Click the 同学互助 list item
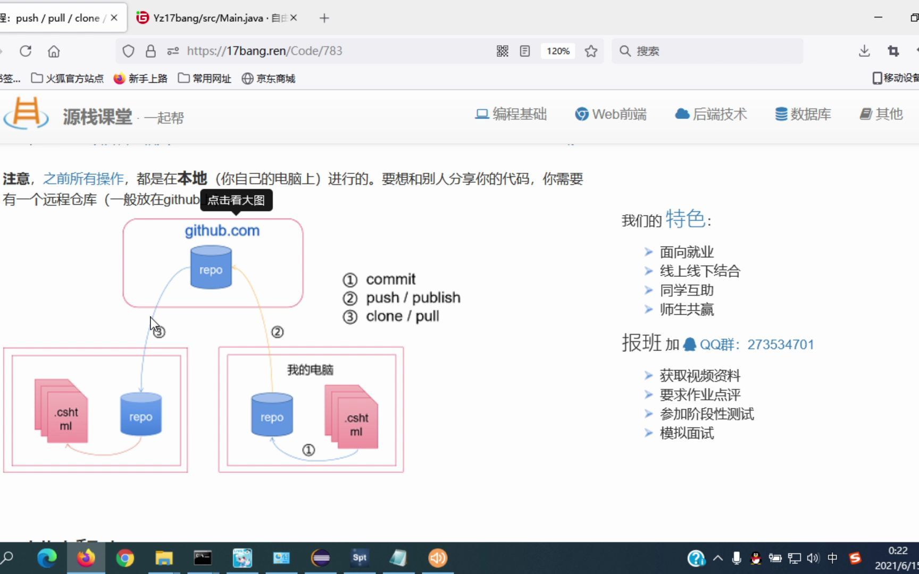 pos(687,290)
